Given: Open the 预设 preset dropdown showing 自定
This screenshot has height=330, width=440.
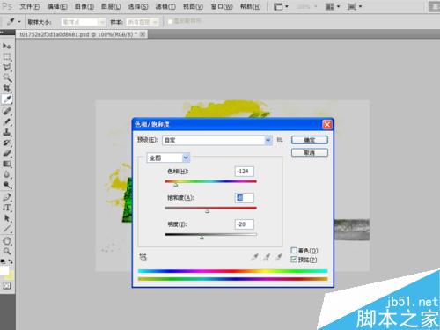Looking at the screenshot, I should click(x=217, y=140).
